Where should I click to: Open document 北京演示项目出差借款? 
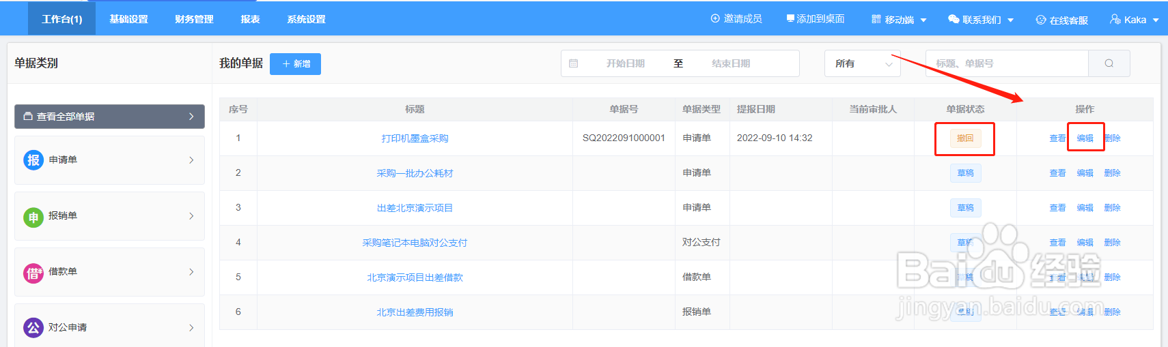(415, 277)
